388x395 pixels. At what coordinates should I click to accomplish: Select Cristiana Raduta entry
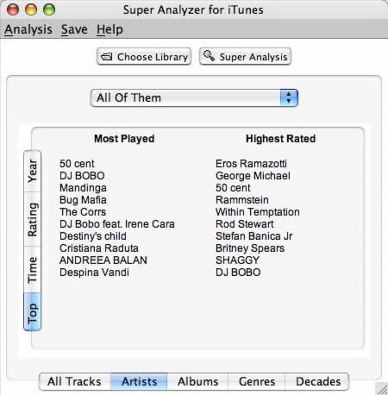[x=99, y=248]
